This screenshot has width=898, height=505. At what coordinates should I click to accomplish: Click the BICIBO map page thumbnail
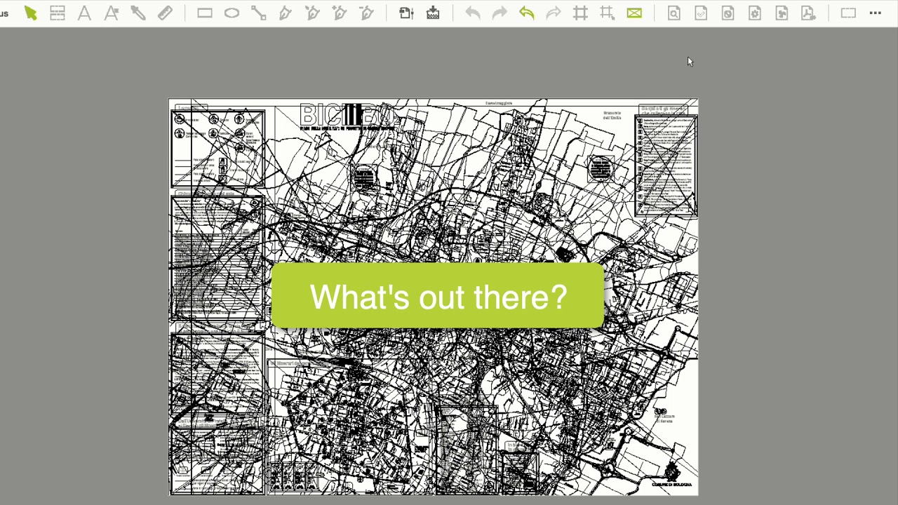click(434, 297)
